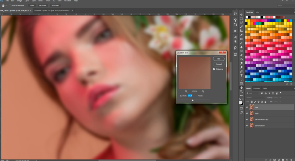Confirm Gaussian Blur with OK
The image size is (295, 161).
219,59
